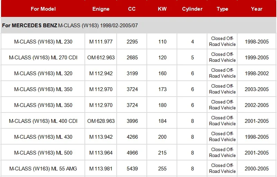Screen dimensions: 277x177
Task: Select the 'M-CLASS (W163) ML 500' cell
Action: [43, 153]
